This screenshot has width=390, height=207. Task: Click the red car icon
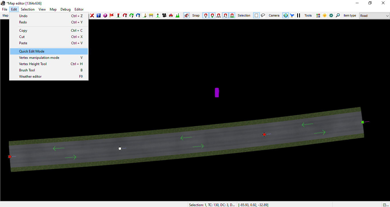171,15
